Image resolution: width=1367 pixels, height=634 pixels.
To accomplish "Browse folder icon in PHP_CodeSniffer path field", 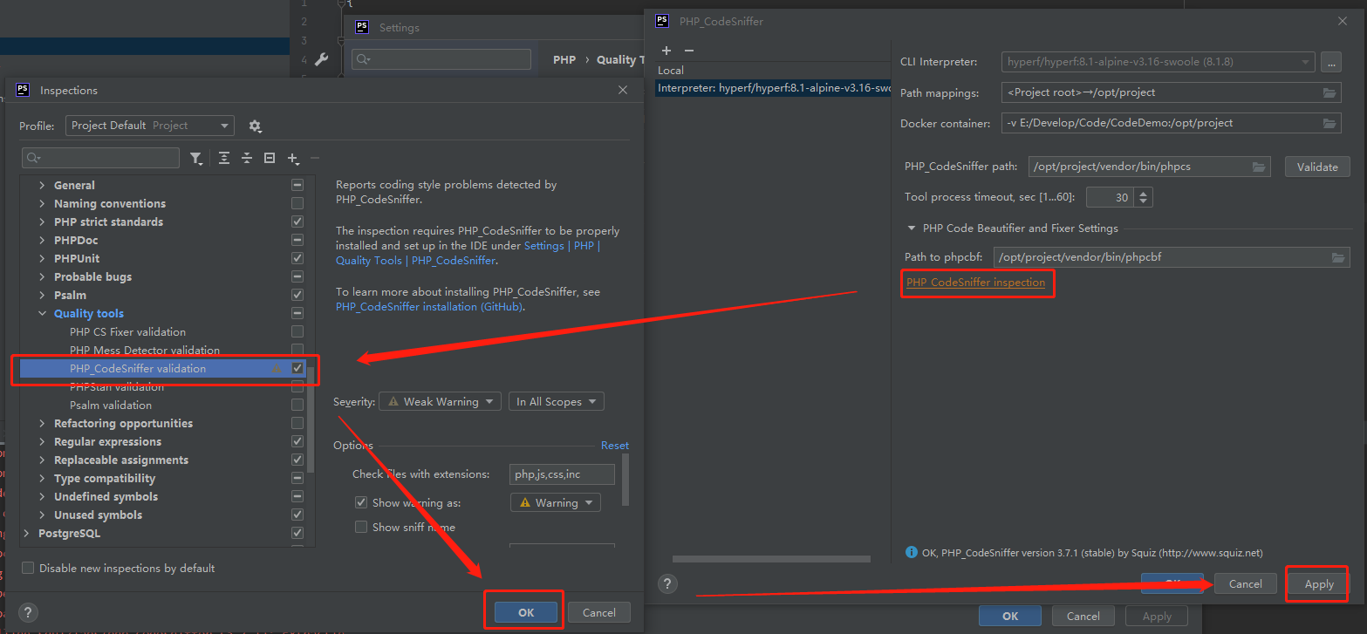I will (1259, 167).
